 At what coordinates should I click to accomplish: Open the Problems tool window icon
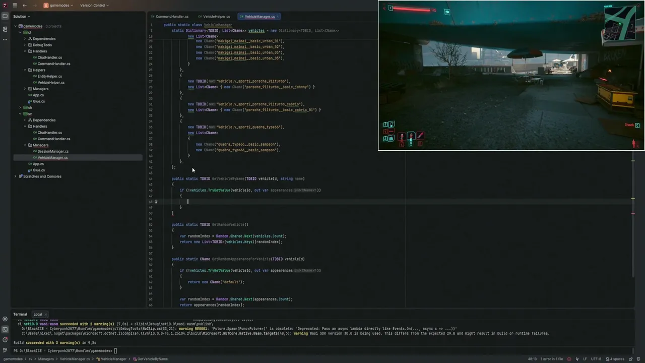click(5, 339)
